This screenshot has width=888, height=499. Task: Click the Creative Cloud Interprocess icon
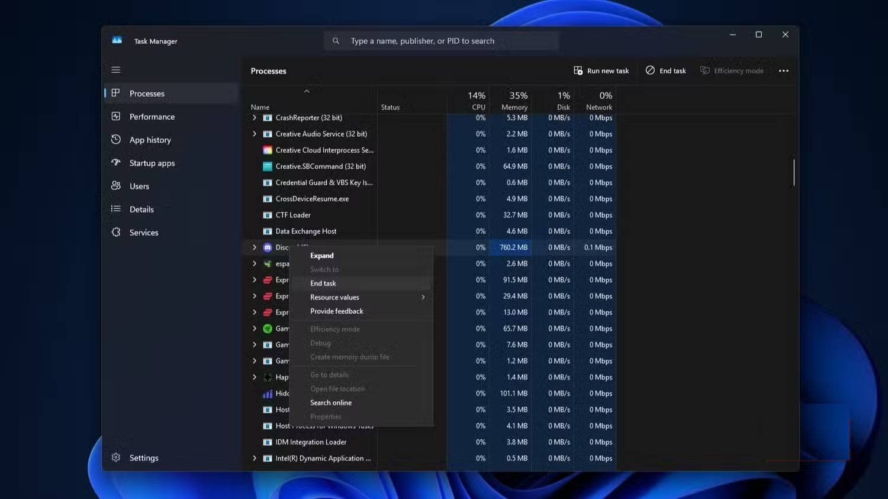click(x=268, y=150)
